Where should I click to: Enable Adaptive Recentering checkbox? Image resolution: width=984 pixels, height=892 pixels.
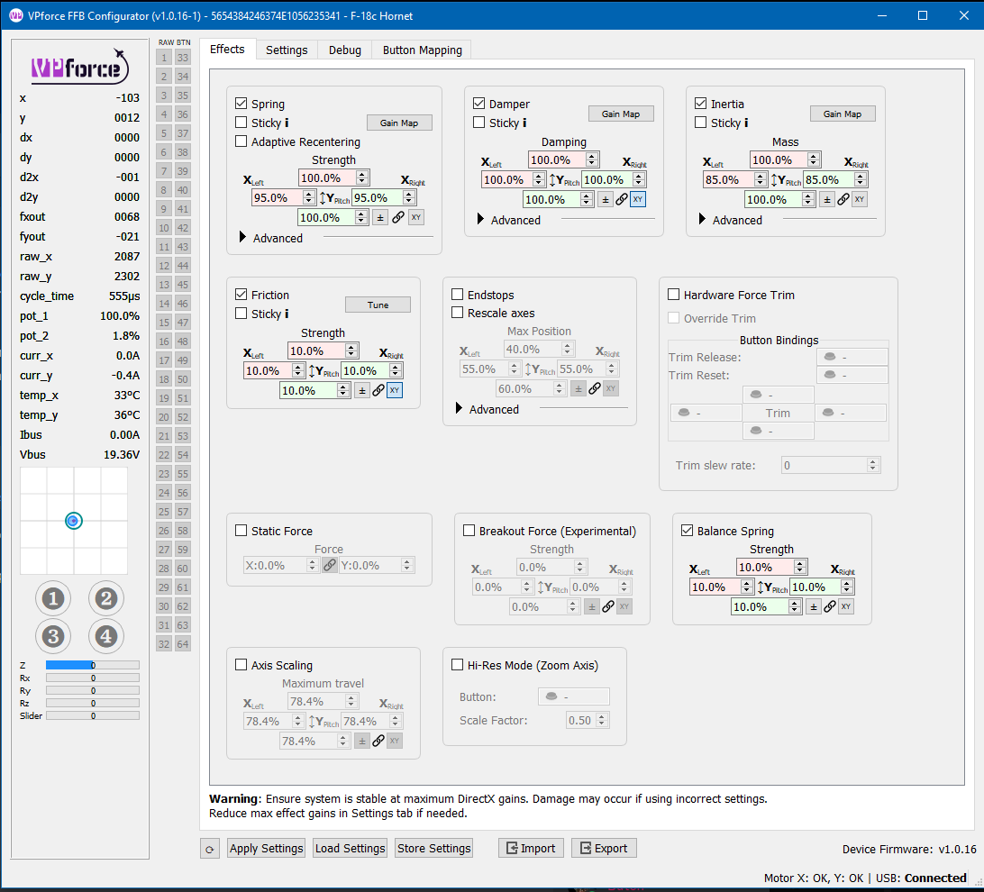[241, 141]
